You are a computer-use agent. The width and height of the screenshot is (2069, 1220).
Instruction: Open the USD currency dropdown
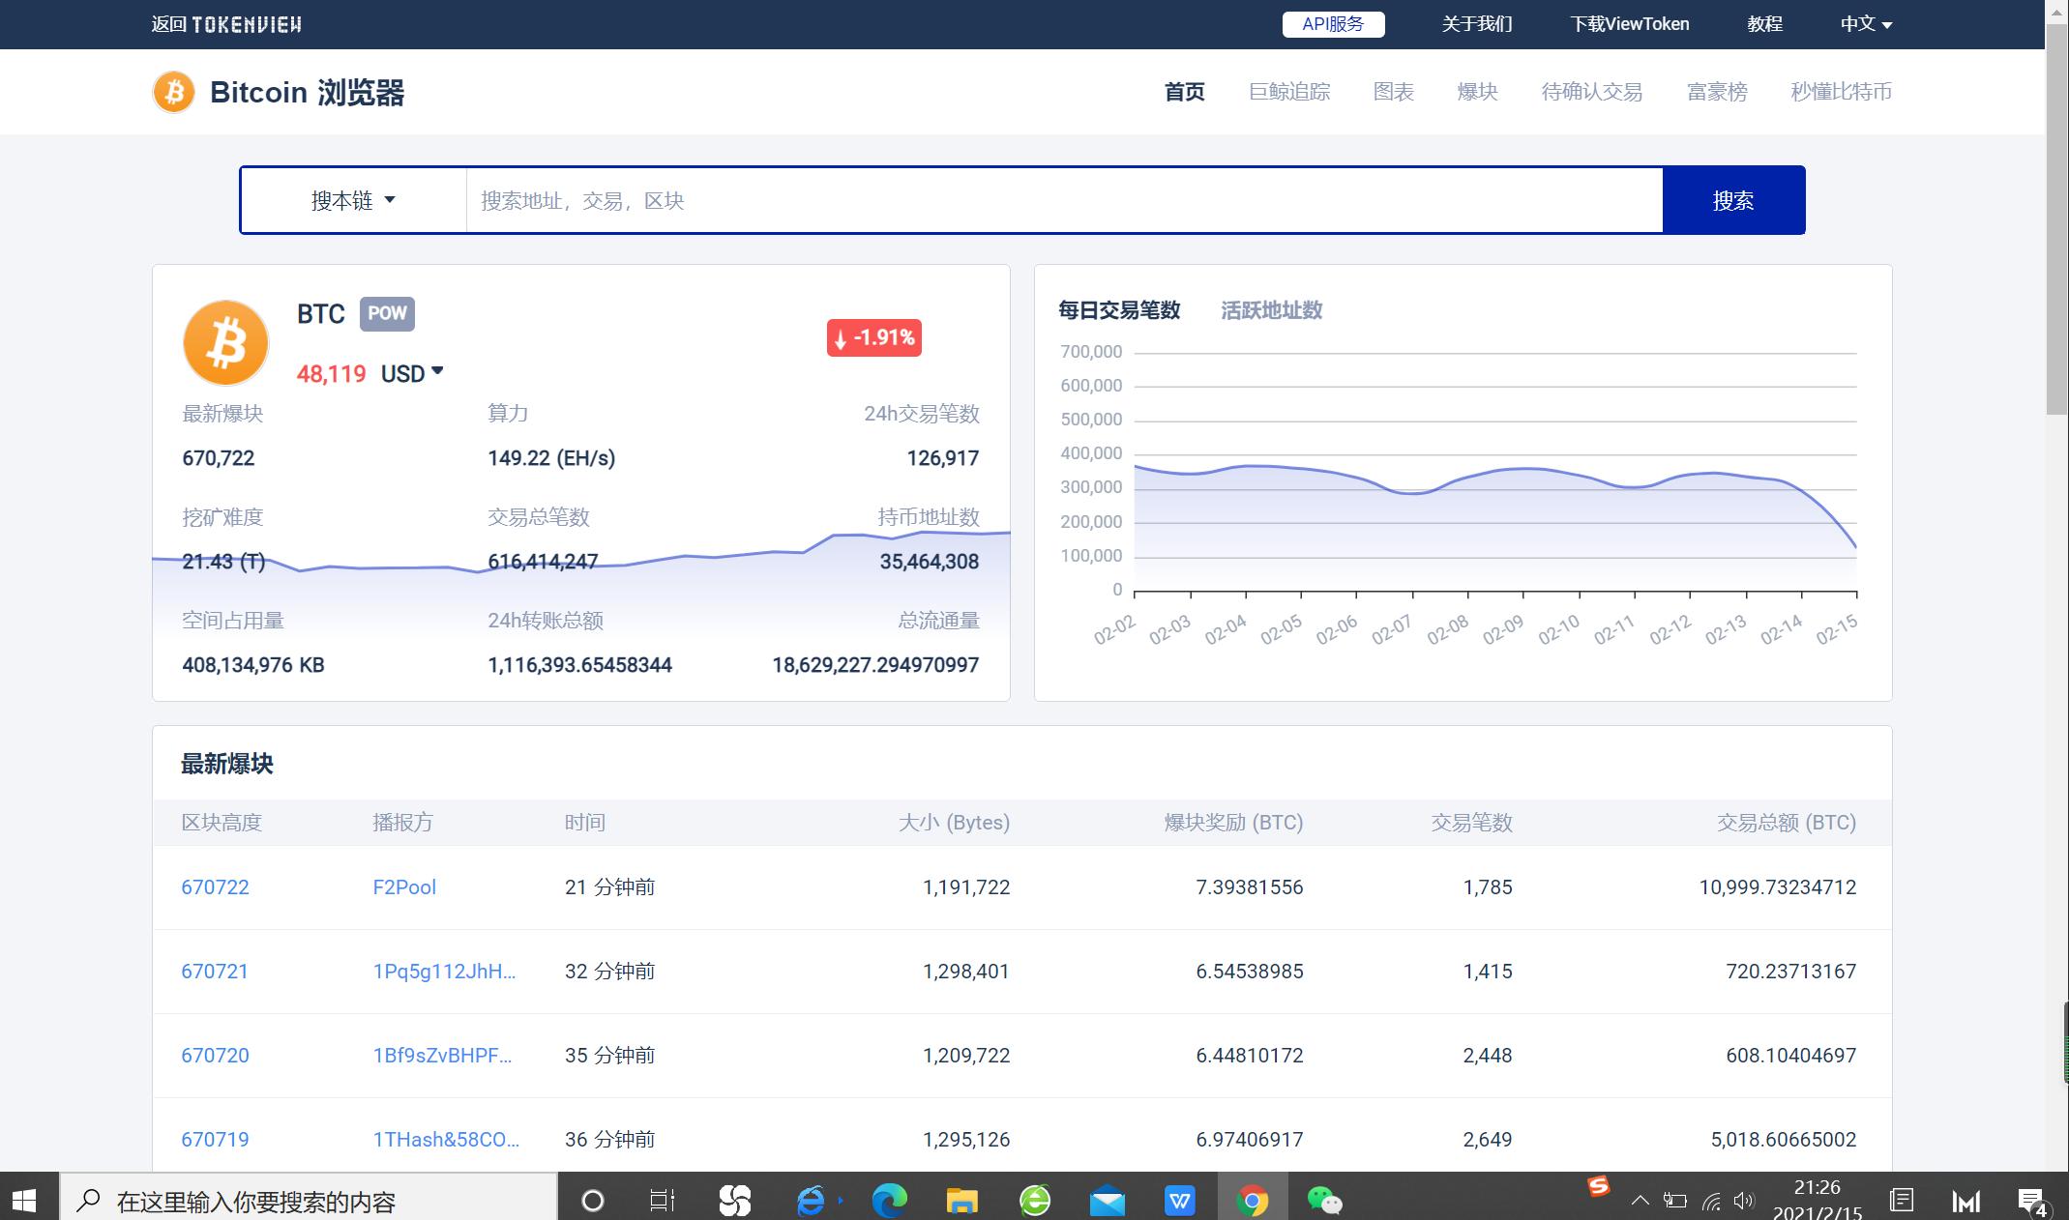pyautogui.click(x=412, y=373)
